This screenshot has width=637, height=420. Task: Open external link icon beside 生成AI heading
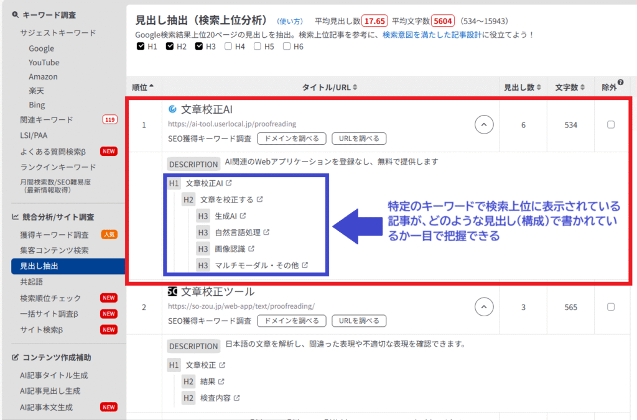243,216
